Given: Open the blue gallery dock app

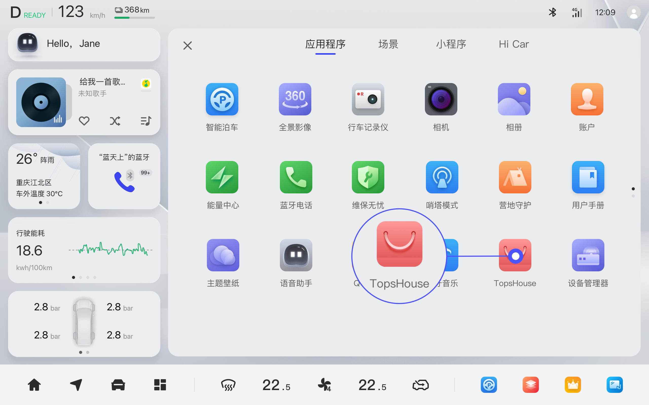Looking at the screenshot, I should (x=615, y=385).
